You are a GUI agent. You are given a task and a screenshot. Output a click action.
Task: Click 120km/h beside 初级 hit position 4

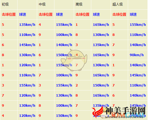27,115
